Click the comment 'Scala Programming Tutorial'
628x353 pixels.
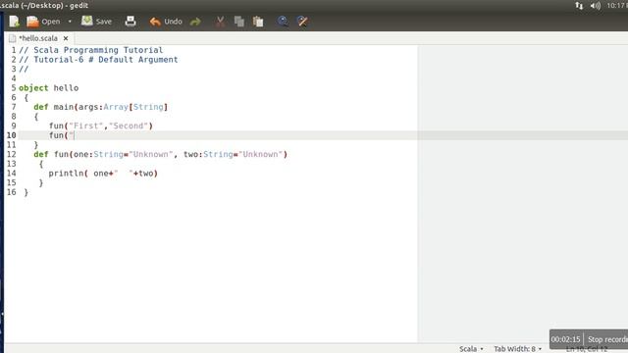(98, 50)
